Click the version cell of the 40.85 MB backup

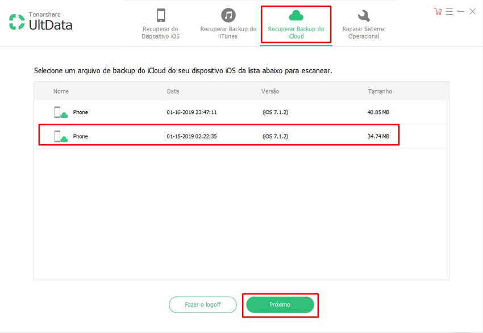pyautogui.click(x=276, y=112)
